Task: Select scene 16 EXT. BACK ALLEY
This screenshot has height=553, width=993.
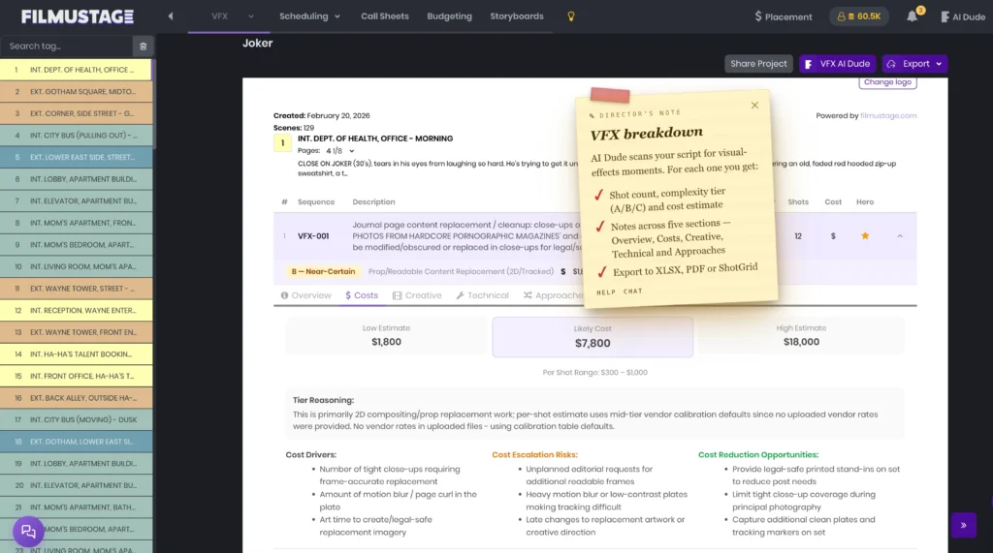Action: click(76, 398)
